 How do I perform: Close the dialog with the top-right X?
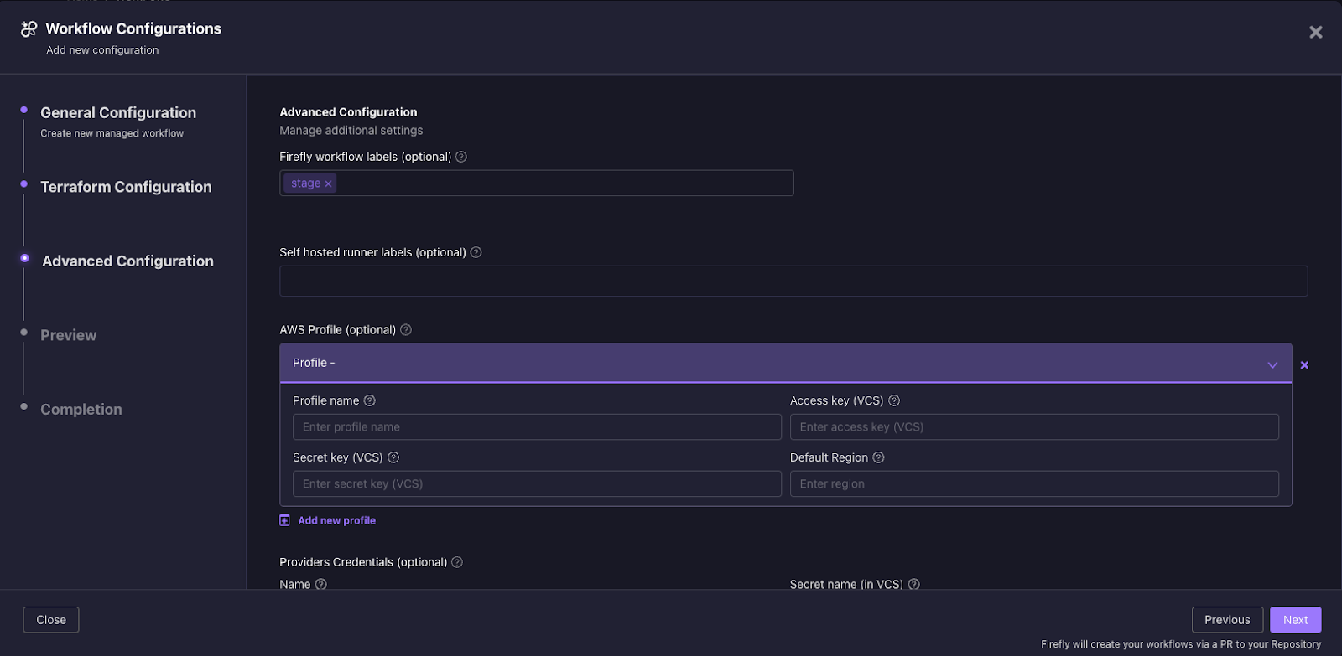1316,32
